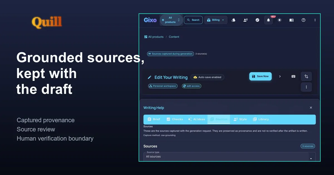
Task: Open the AI Ideas tab
Action: click(197, 119)
